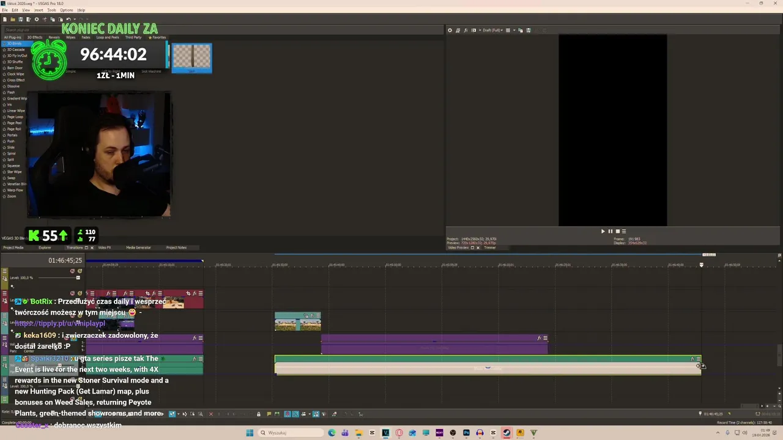The height and width of the screenshot is (440, 783).
Task: Click Video Output FX icon in preview toolbar
Action: pos(466,30)
